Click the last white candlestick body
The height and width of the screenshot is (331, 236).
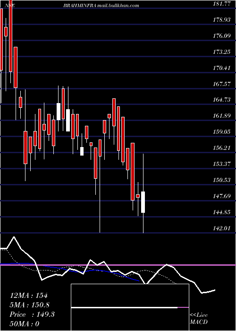[143, 202]
